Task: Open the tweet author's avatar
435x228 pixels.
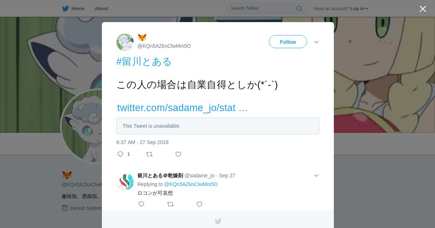Action: (125, 42)
